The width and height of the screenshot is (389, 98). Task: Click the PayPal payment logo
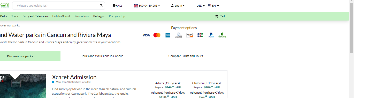pos(211,35)
